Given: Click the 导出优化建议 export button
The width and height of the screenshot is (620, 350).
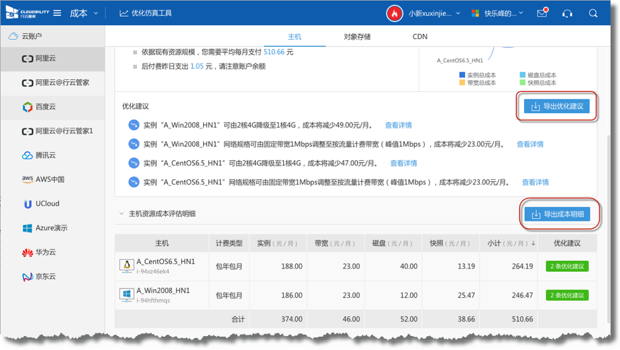Looking at the screenshot, I should coord(556,107).
